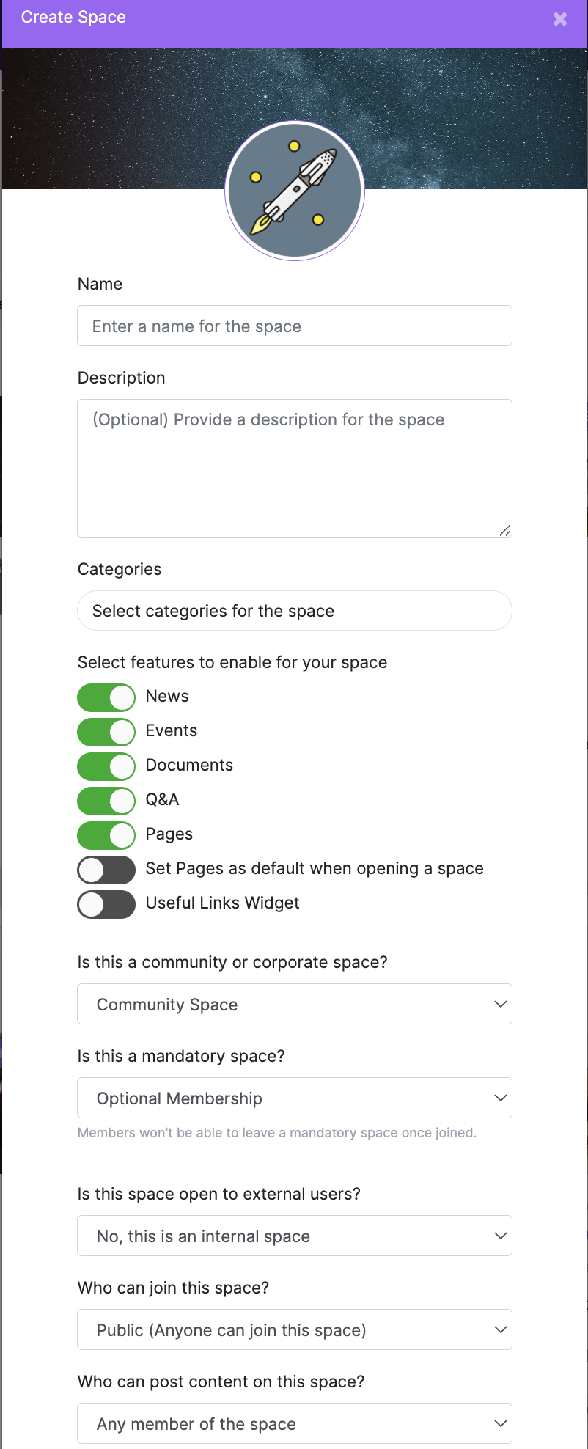The width and height of the screenshot is (588, 1449).
Task: Disable the Pages feature
Action: tap(106, 834)
